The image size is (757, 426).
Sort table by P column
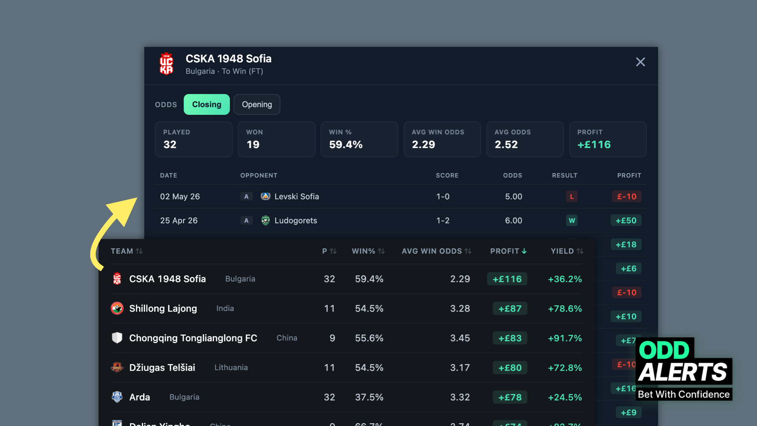tap(329, 251)
